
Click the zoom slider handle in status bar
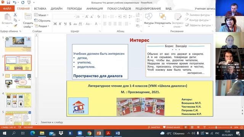click(x=216, y=127)
